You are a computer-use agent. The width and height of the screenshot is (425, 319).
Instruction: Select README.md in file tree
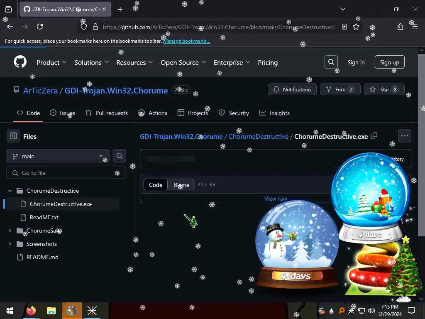click(x=42, y=257)
